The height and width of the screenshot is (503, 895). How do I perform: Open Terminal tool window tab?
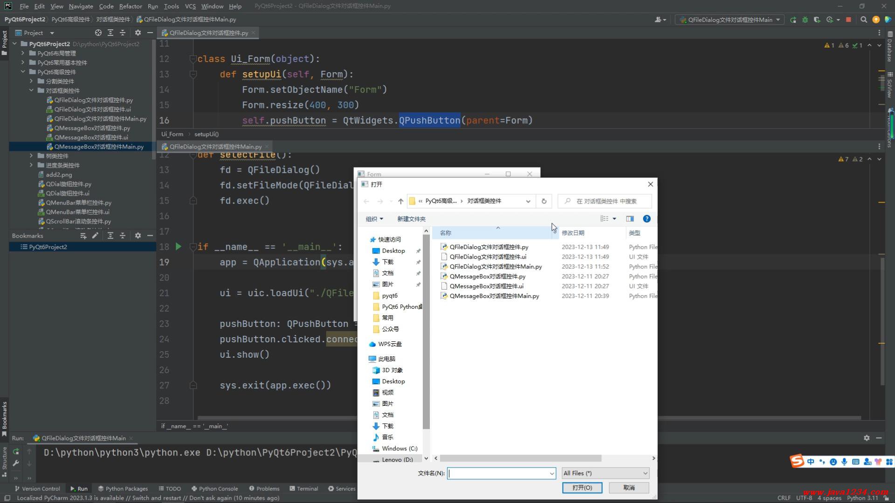pos(303,489)
